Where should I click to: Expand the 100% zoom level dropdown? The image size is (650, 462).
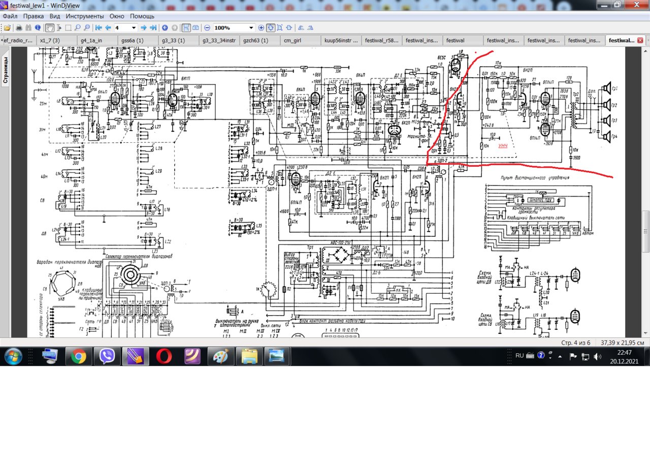(251, 28)
